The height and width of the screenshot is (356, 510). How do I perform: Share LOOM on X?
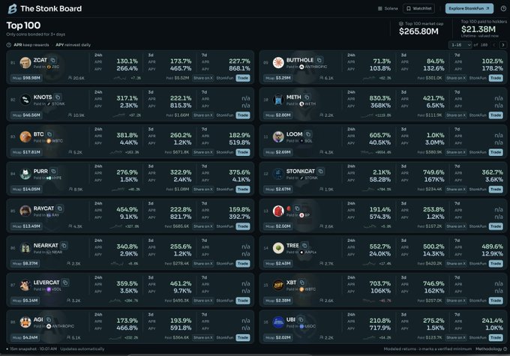(456, 152)
